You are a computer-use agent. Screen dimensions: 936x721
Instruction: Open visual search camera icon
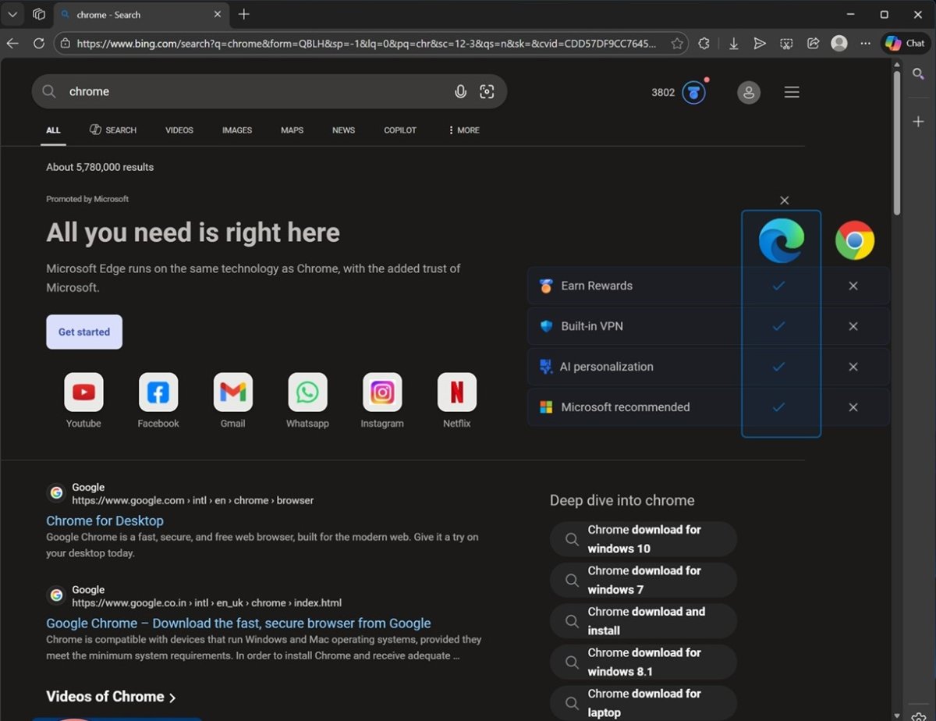click(x=487, y=92)
